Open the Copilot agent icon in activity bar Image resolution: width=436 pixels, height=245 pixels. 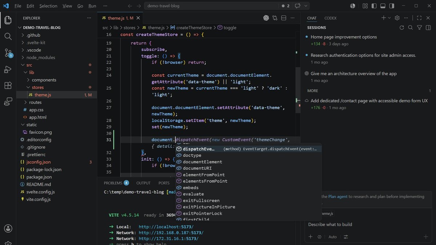pos(8,102)
